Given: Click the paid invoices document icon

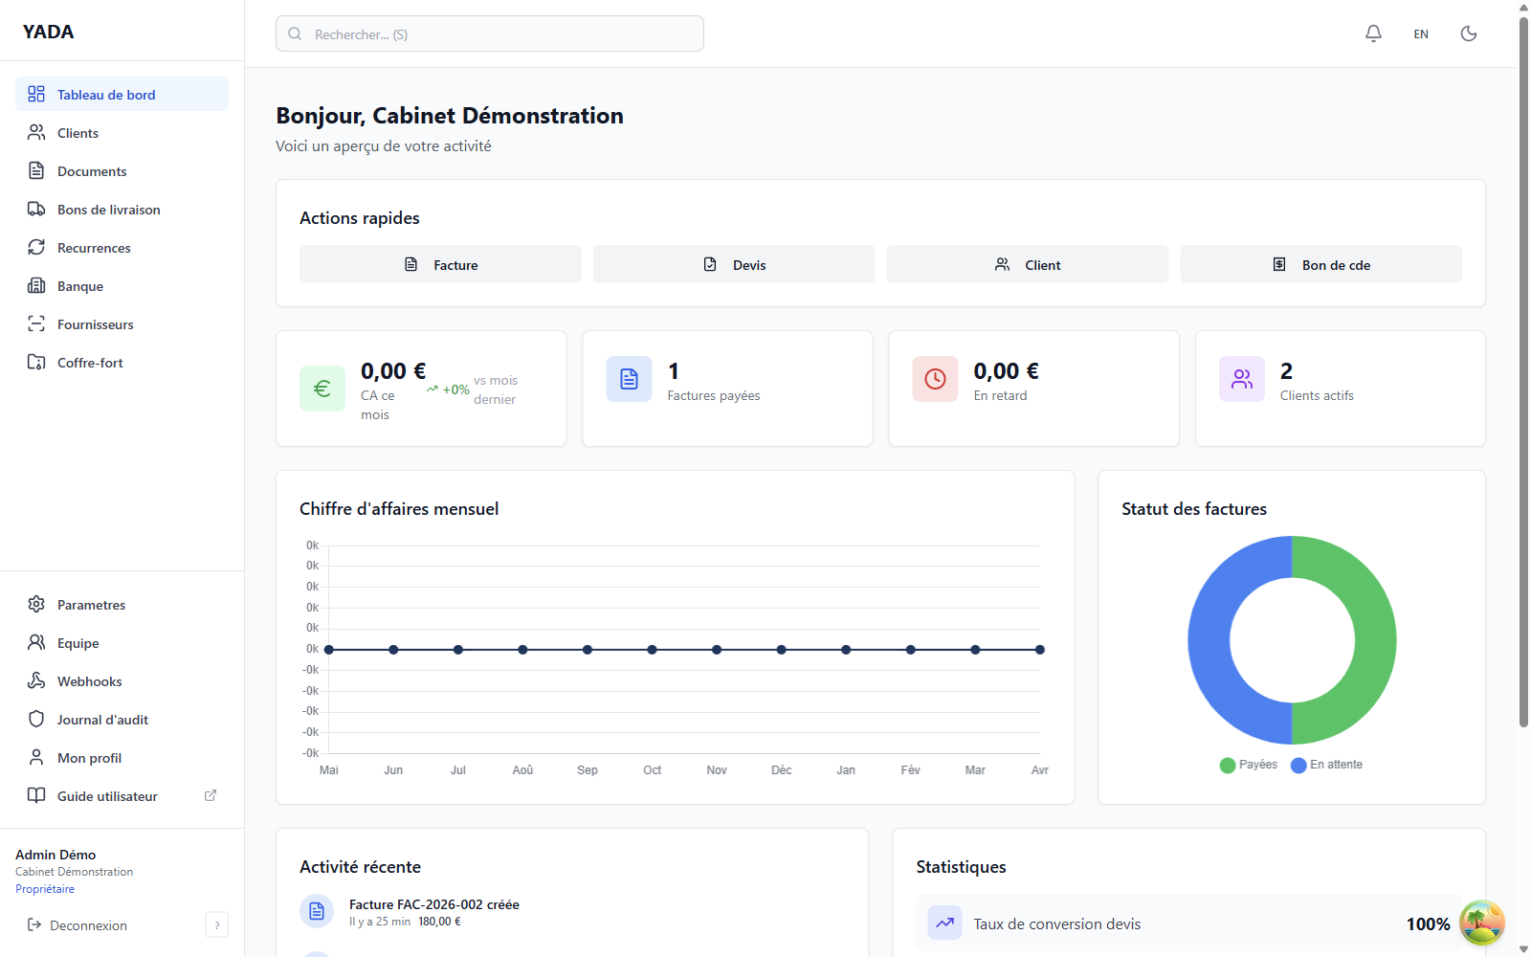Looking at the screenshot, I should click(629, 379).
